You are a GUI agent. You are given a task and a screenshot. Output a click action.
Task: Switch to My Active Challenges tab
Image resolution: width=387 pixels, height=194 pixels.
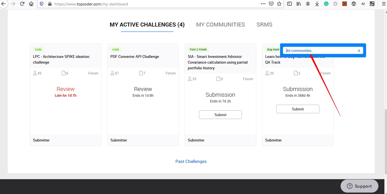tap(147, 25)
